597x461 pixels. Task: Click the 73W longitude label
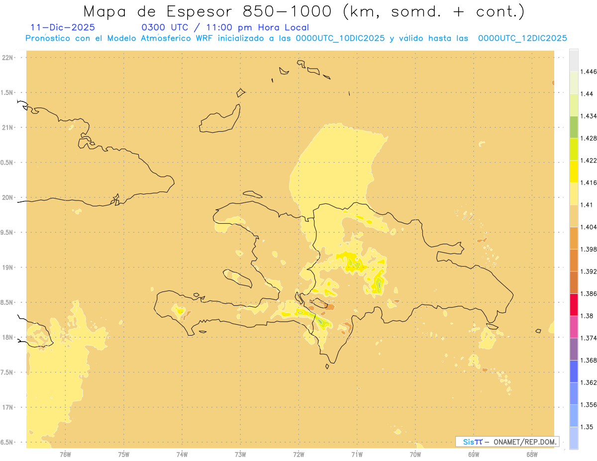point(240,455)
